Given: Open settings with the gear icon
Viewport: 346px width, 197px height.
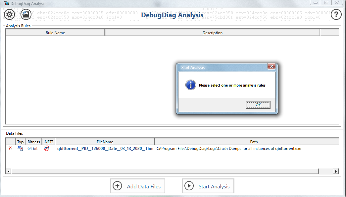Looking at the screenshot, I should click(x=9, y=15).
